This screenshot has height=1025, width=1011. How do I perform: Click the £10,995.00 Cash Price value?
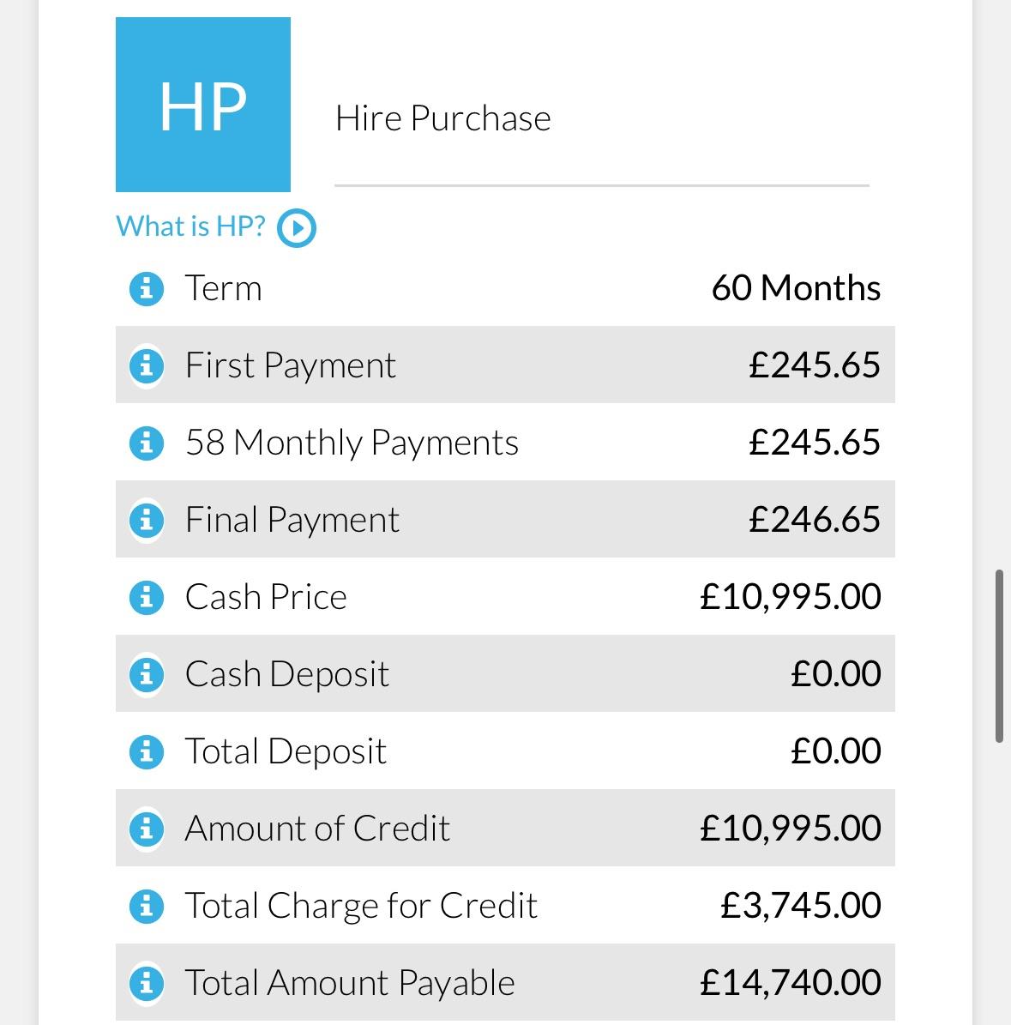point(790,597)
